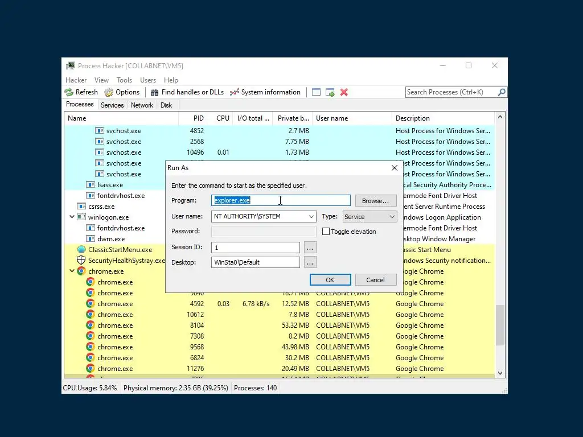Click Chrome icon of PID 11276
Viewport: 583px width, 437px height.
tap(91, 368)
